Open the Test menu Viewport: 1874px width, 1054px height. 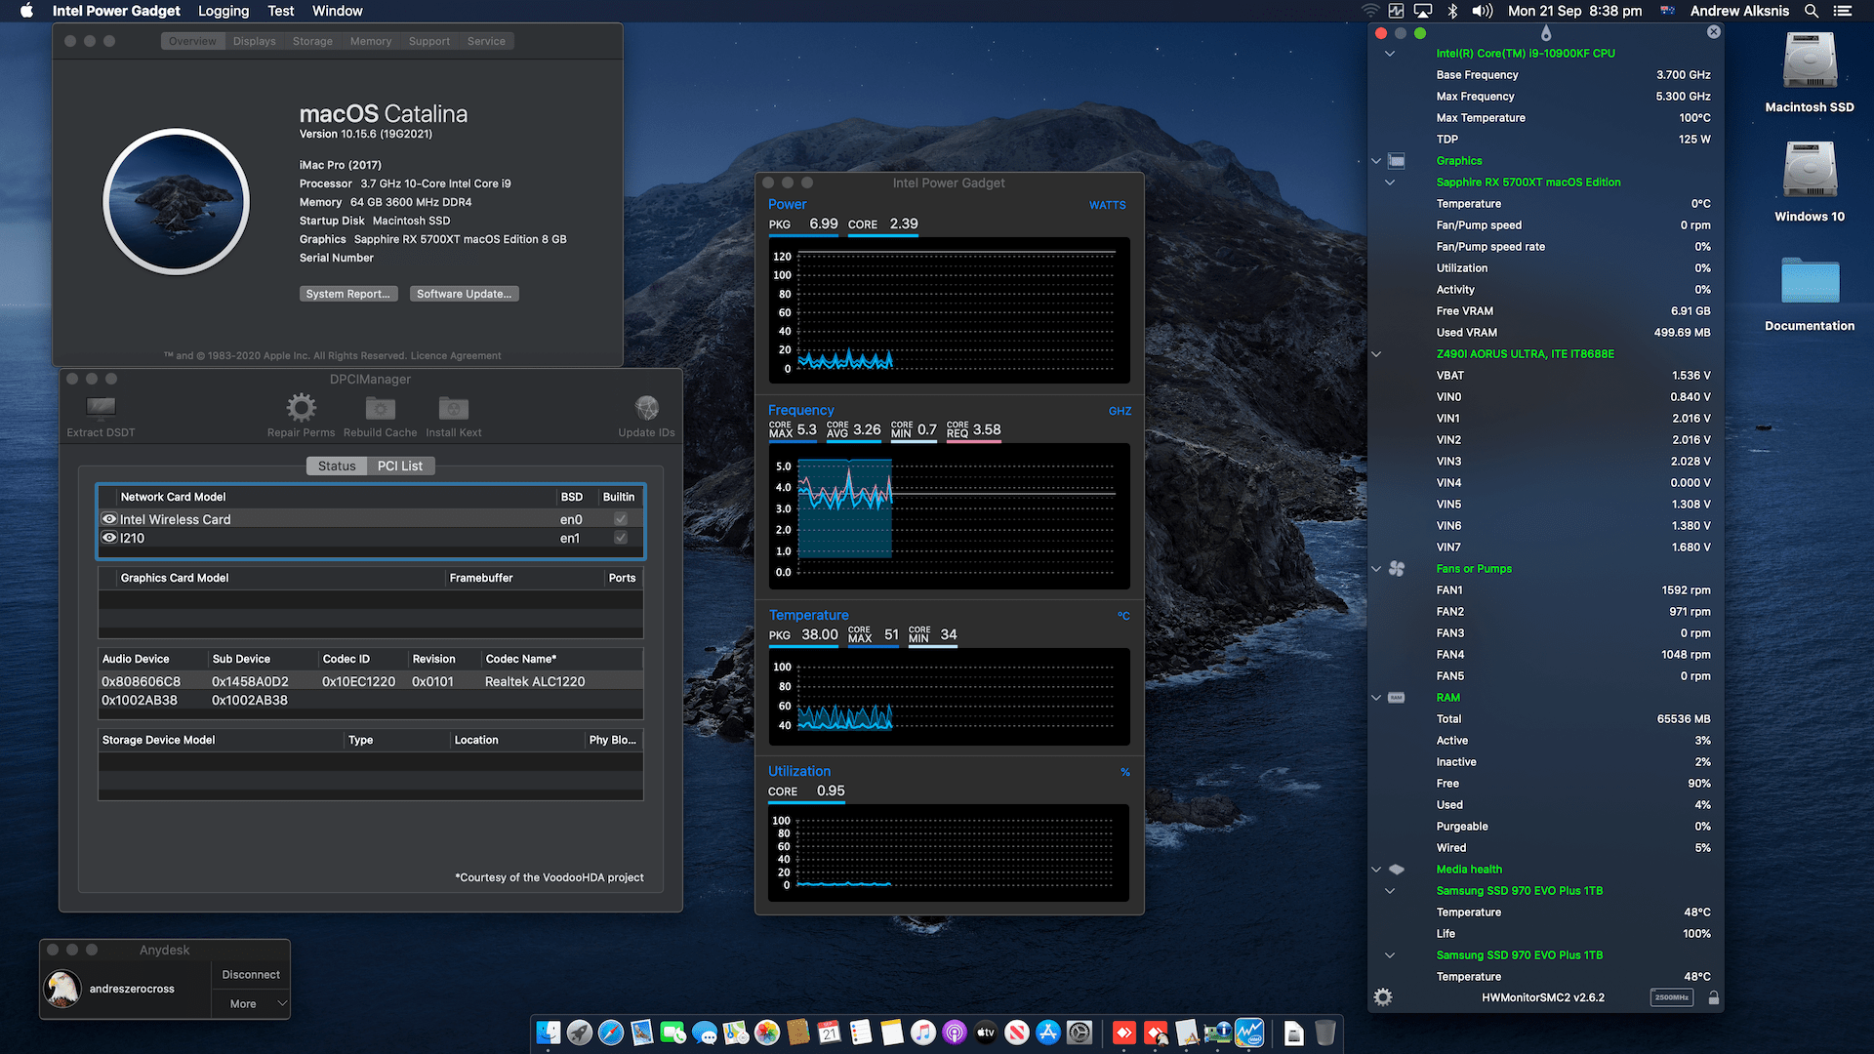[281, 11]
